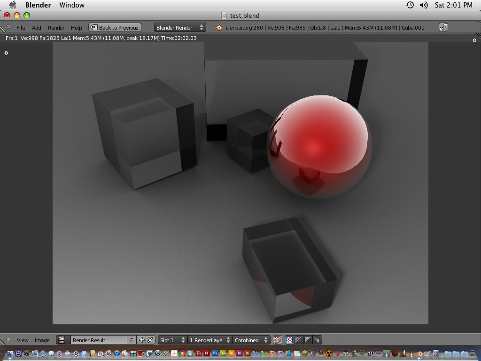Click the red sphere in the render
Image resolution: width=481 pixels, height=361 pixels.
click(319, 146)
